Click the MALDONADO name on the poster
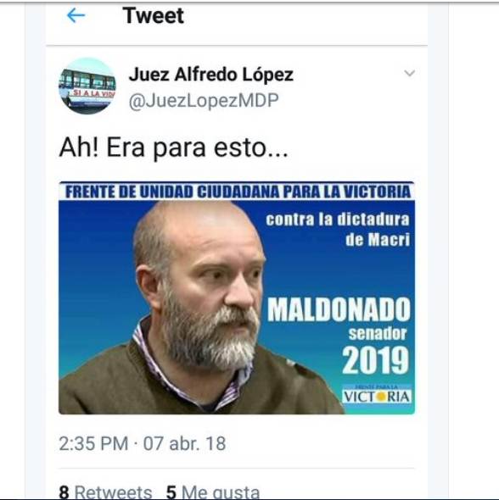The width and height of the screenshot is (499, 500). (x=339, y=309)
